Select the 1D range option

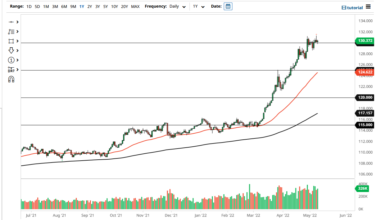(29, 6)
